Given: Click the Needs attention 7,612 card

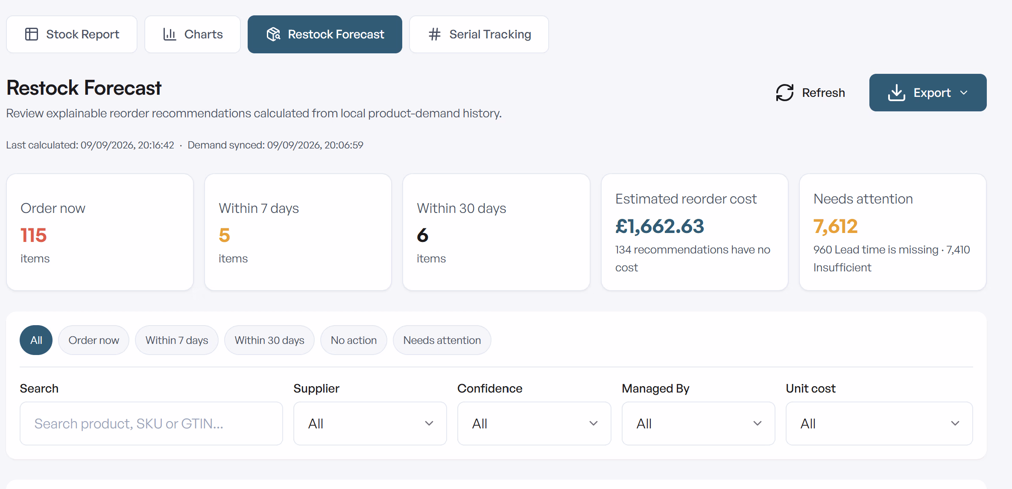Looking at the screenshot, I should point(892,232).
